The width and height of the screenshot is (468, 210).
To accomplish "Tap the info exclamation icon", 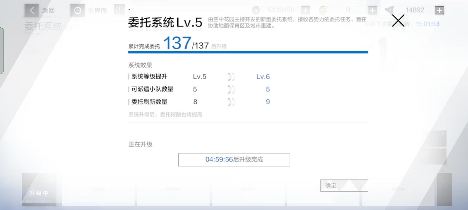I will click(x=119, y=10).
